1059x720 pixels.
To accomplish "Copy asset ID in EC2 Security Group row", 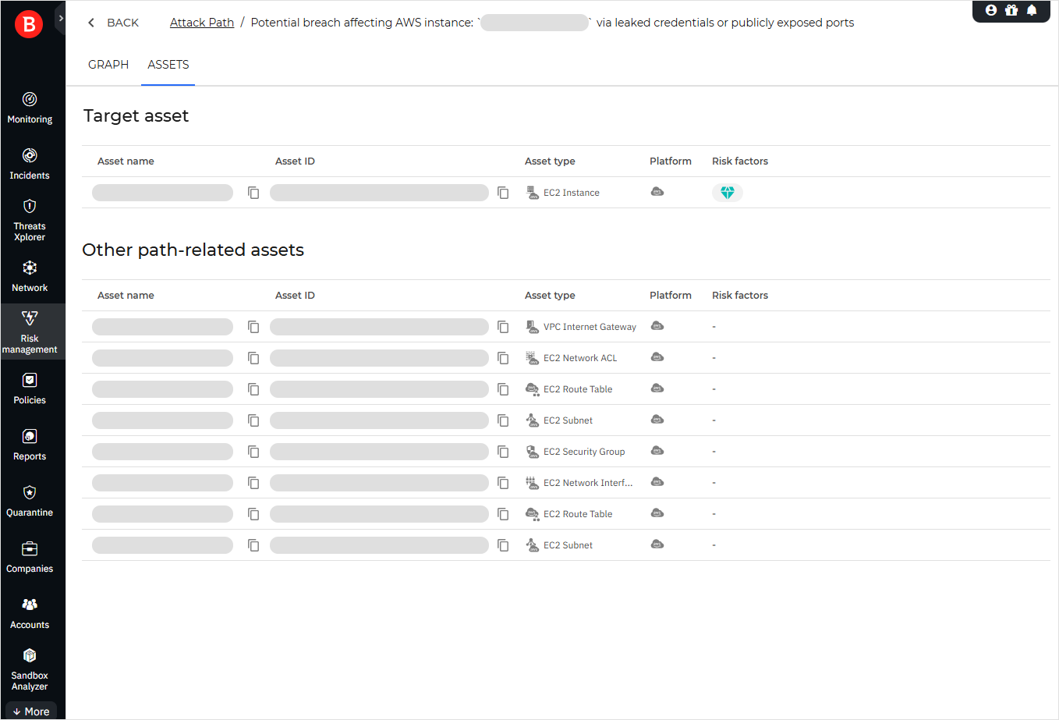I will (x=503, y=452).
